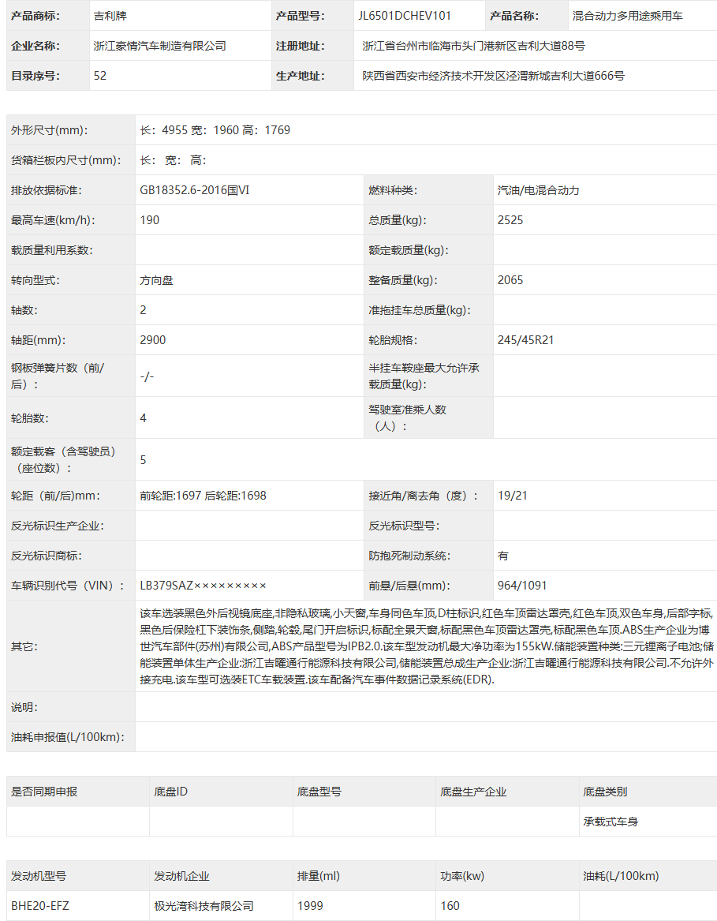Viewport: 717px width, 921px height.
Task: Select the 底盘ID column header
Action: [171, 792]
